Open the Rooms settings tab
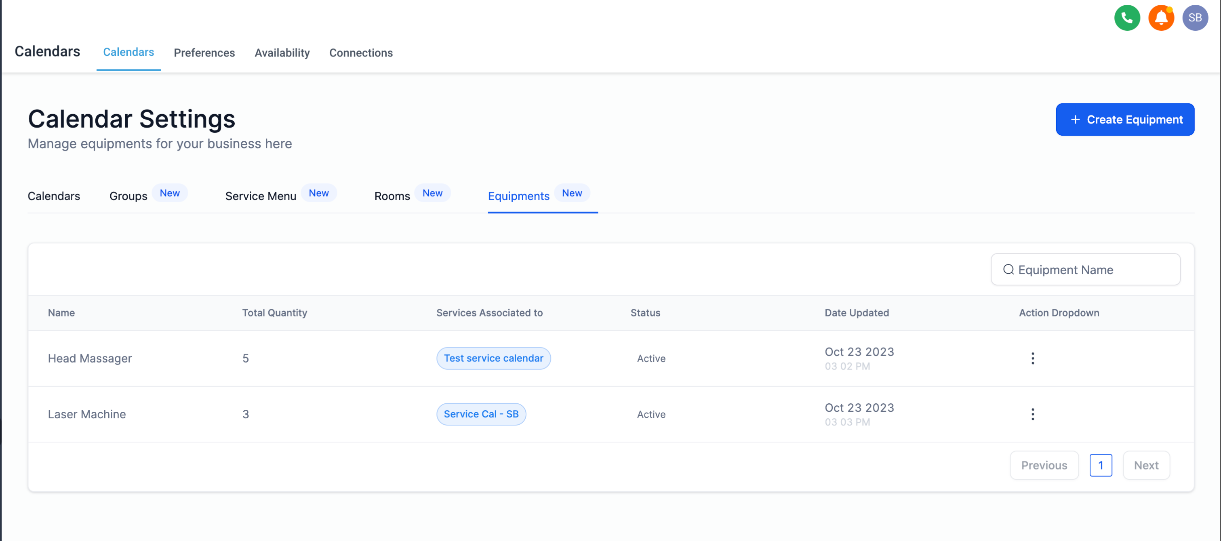The width and height of the screenshot is (1221, 541). pyautogui.click(x=392, y=196)
